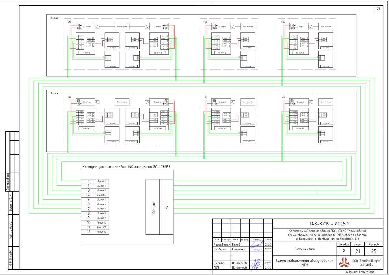Click the Блок питания box in room 232
The width and height of the screenshot is (389, 275).
point(326,26)
